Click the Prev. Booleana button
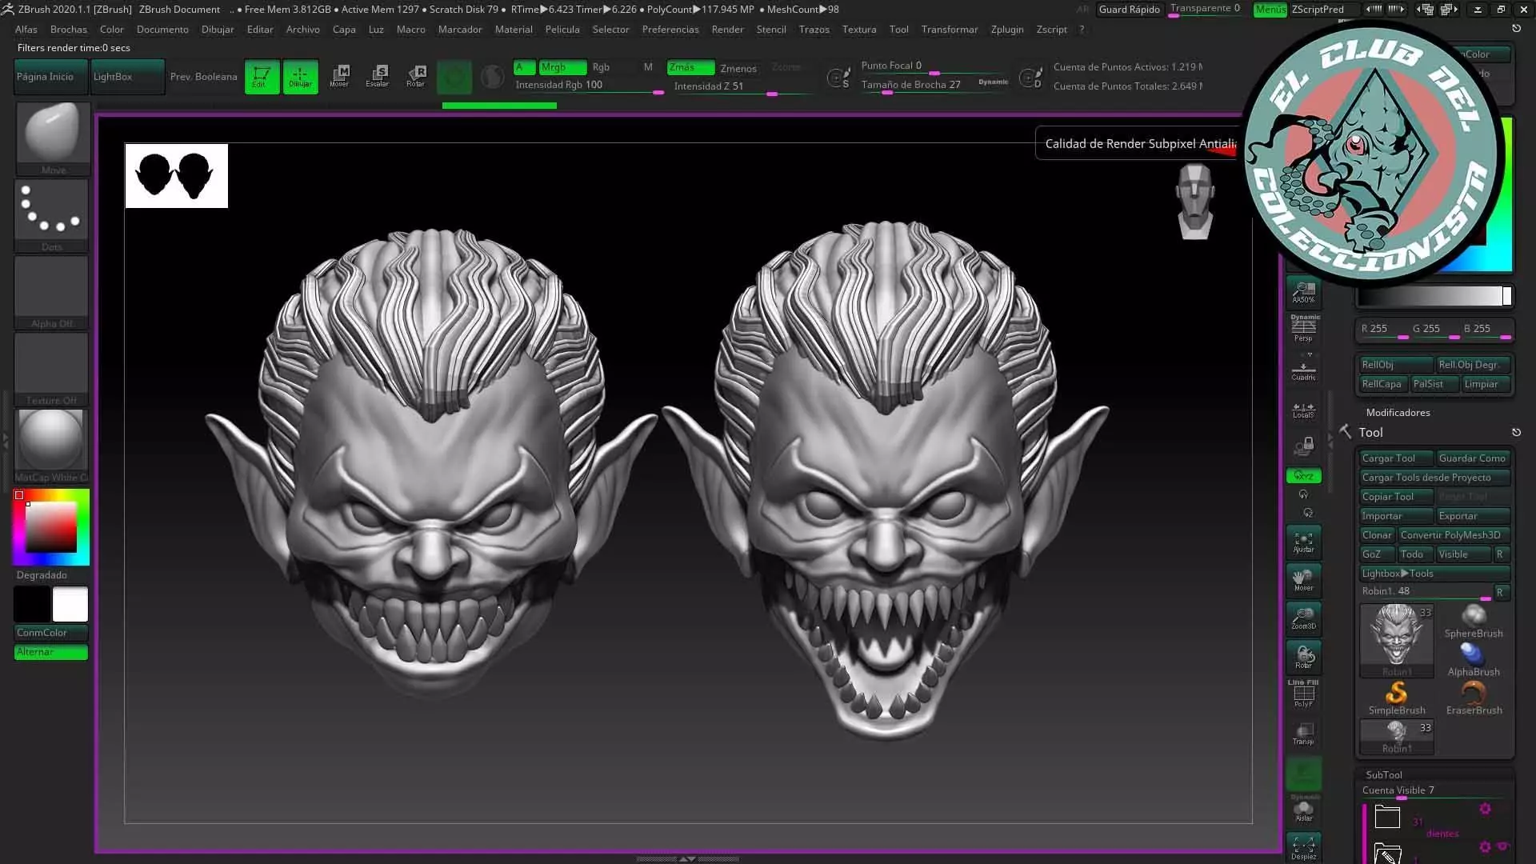The image size is (1536, 864). coord(203,77)
